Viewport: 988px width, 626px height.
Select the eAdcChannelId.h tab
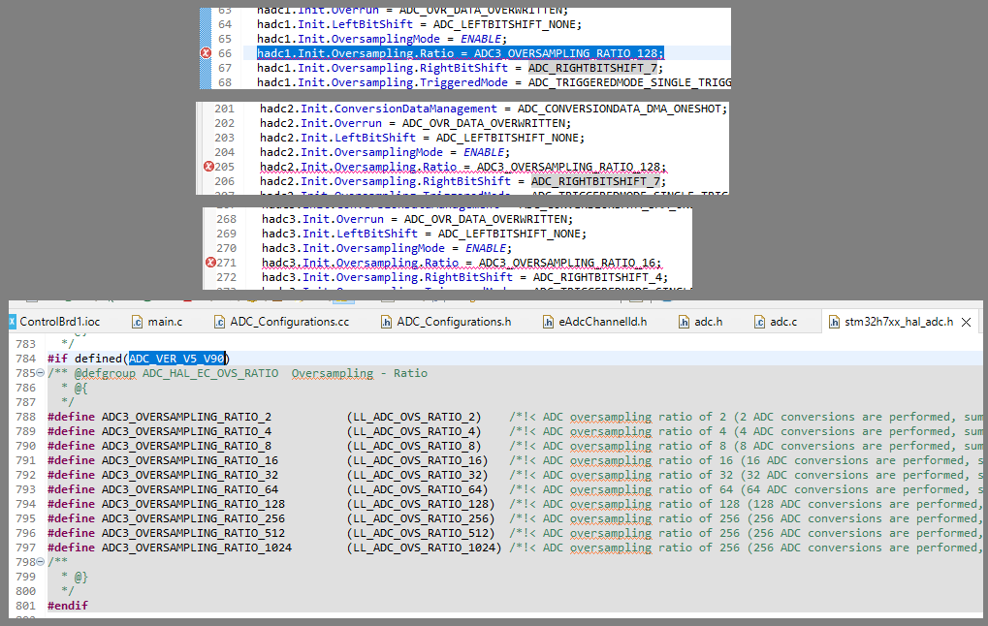point(594,322)
